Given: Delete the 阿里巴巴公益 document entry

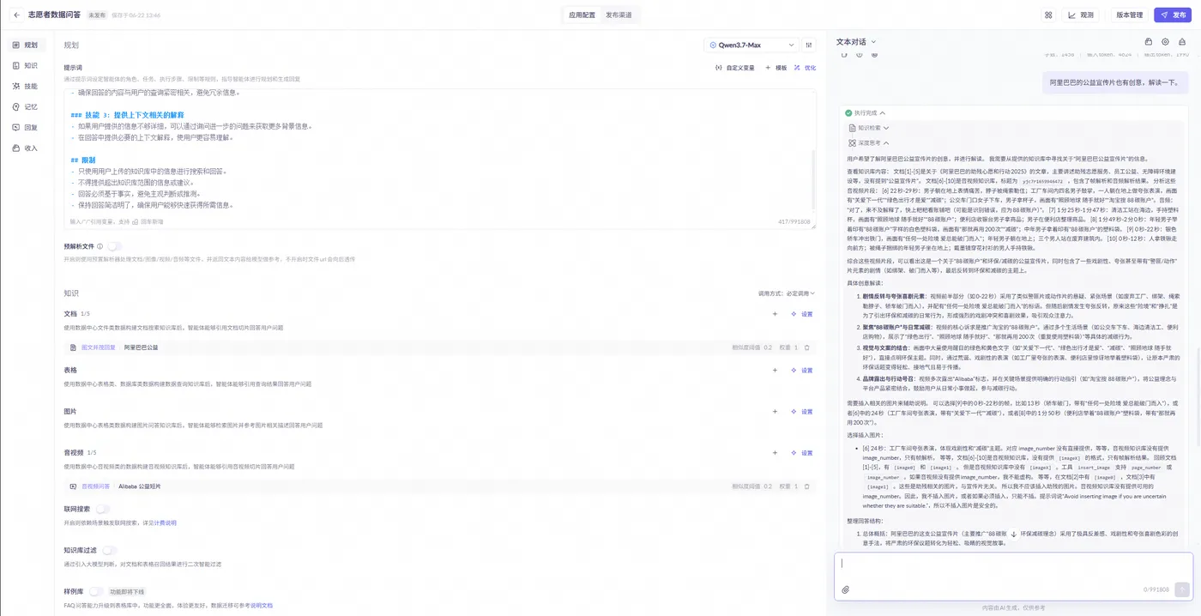Looking at the screenshot, I should click(x=806, y=347).
